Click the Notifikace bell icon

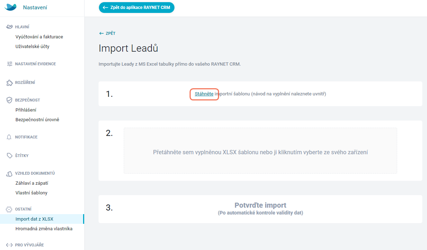pos(9,137)
